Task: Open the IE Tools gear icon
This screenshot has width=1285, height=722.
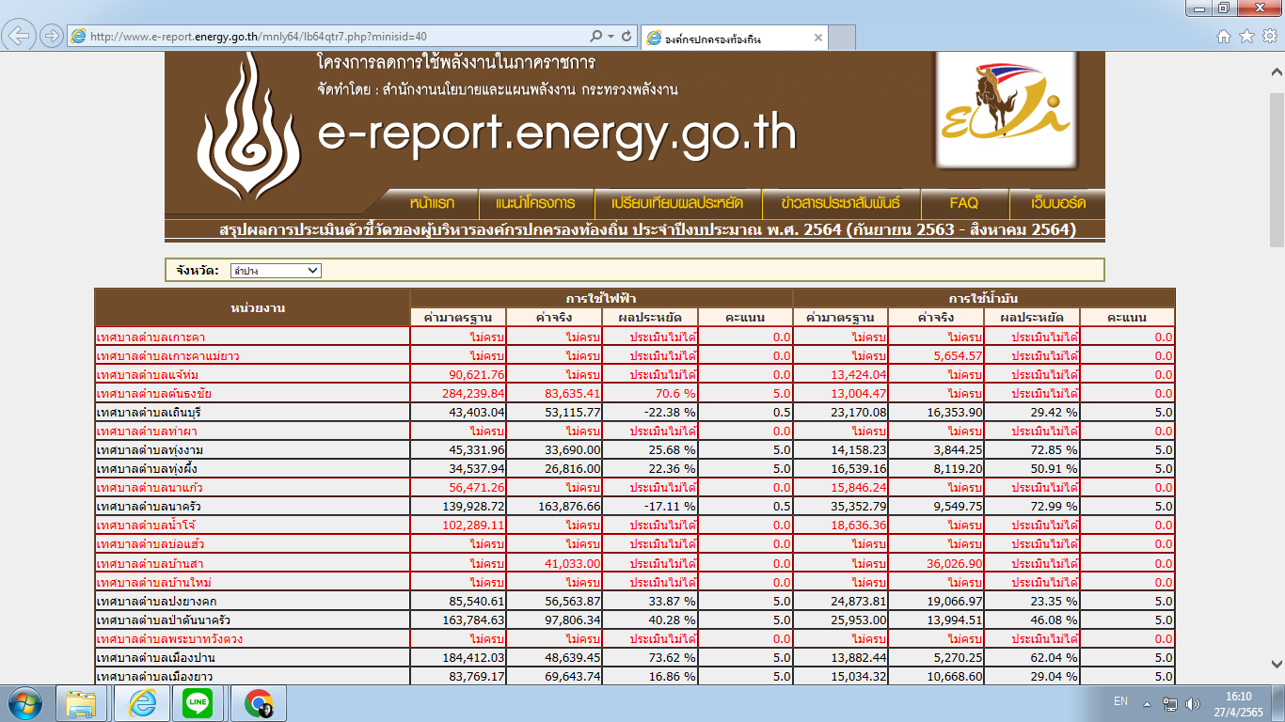Action: [1268, 37]
